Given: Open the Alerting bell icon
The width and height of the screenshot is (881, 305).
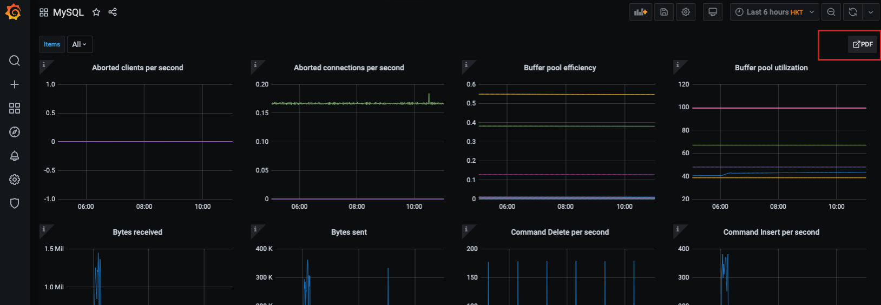Looking at the screenshot, I should (x=15, y=156).
